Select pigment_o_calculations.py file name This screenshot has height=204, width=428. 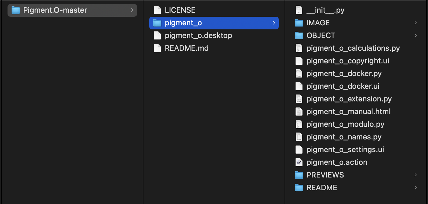coord(353,48)
